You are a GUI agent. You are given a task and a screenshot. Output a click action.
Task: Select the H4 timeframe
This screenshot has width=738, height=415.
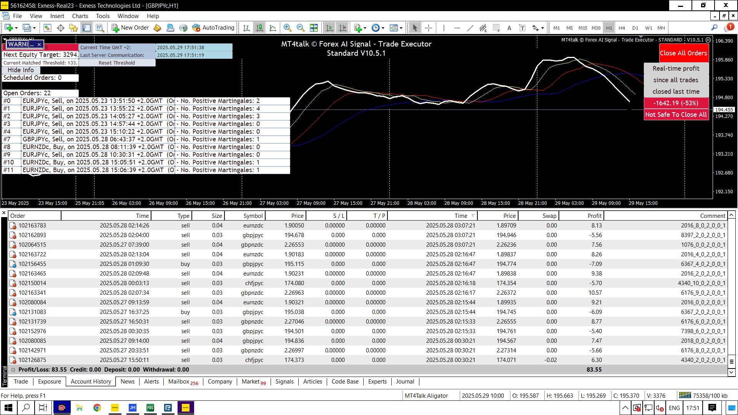[622, 28]
